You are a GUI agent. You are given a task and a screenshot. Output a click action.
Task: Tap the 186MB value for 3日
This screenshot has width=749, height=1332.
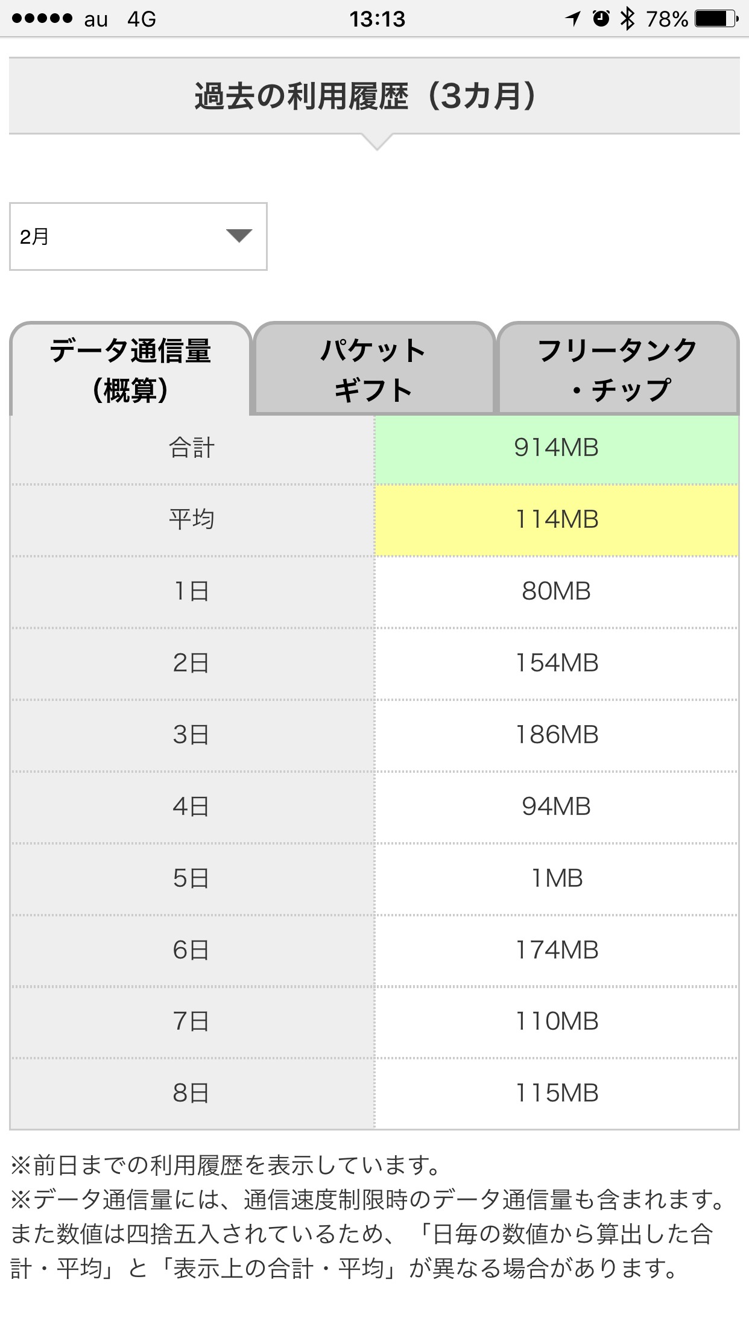tap(556, 735)
